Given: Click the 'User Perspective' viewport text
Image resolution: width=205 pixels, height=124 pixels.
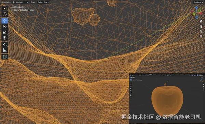Looking at the screenshot, I should point(18,7).
